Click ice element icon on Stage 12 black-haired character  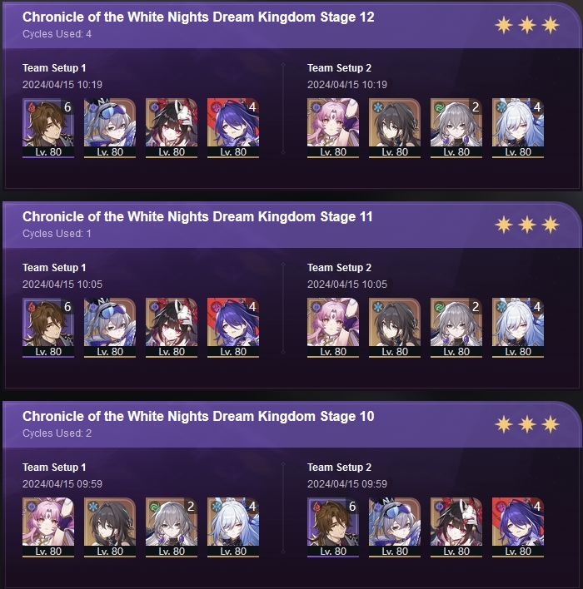pos(377,107)
